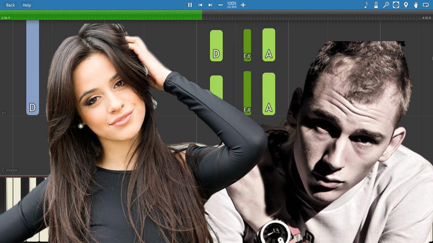Click total duration 4:32.0 label

click(426, 18)
